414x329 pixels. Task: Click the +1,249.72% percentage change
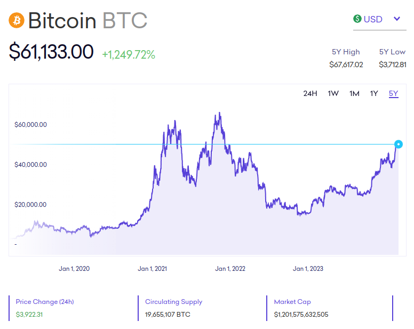coord(129,54)
